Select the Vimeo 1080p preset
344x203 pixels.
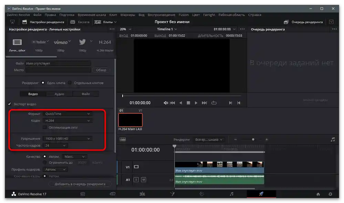(x=61, y=42)
